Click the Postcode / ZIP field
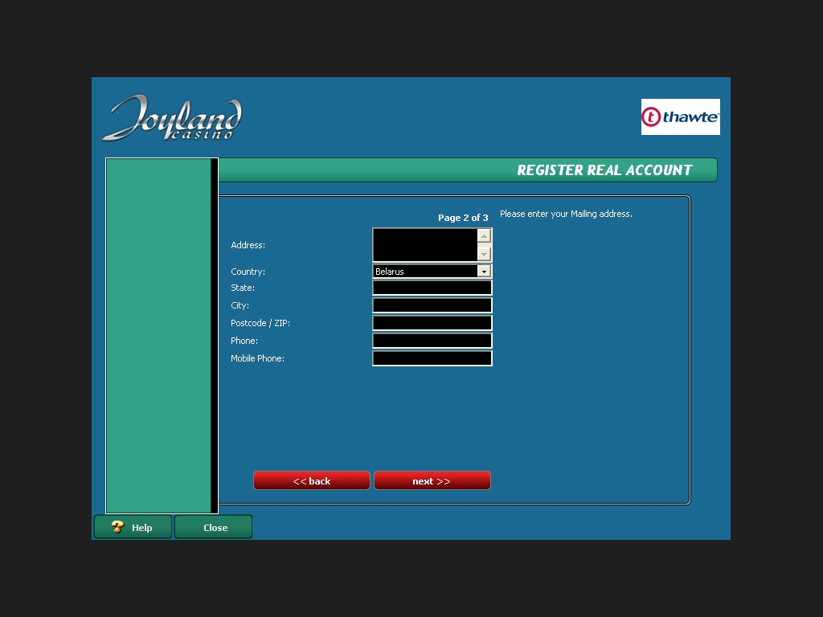 pos(432,323)
